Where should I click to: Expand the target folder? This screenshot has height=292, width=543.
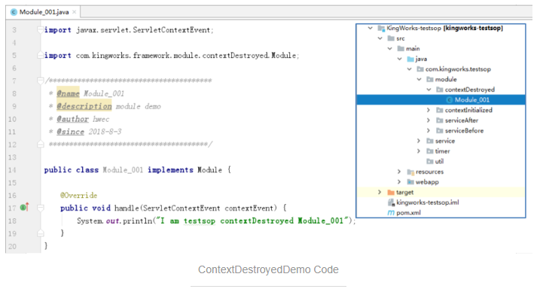380,192
